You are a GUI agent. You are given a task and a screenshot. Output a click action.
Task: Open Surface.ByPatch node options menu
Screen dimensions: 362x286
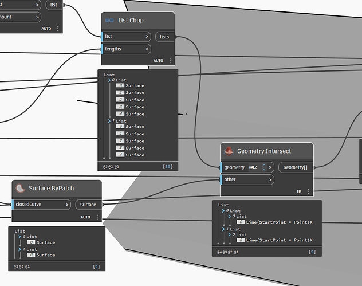pos(97,217)
